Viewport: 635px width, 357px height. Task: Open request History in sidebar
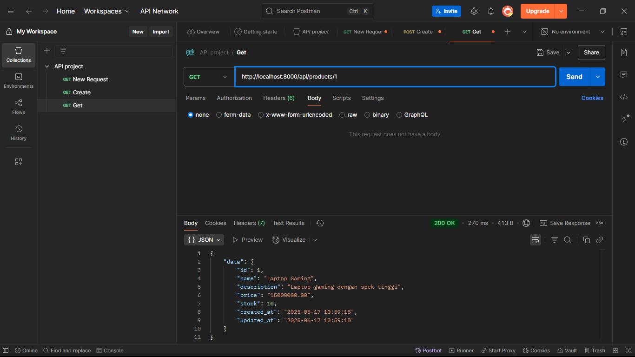[x=19, y=133]
